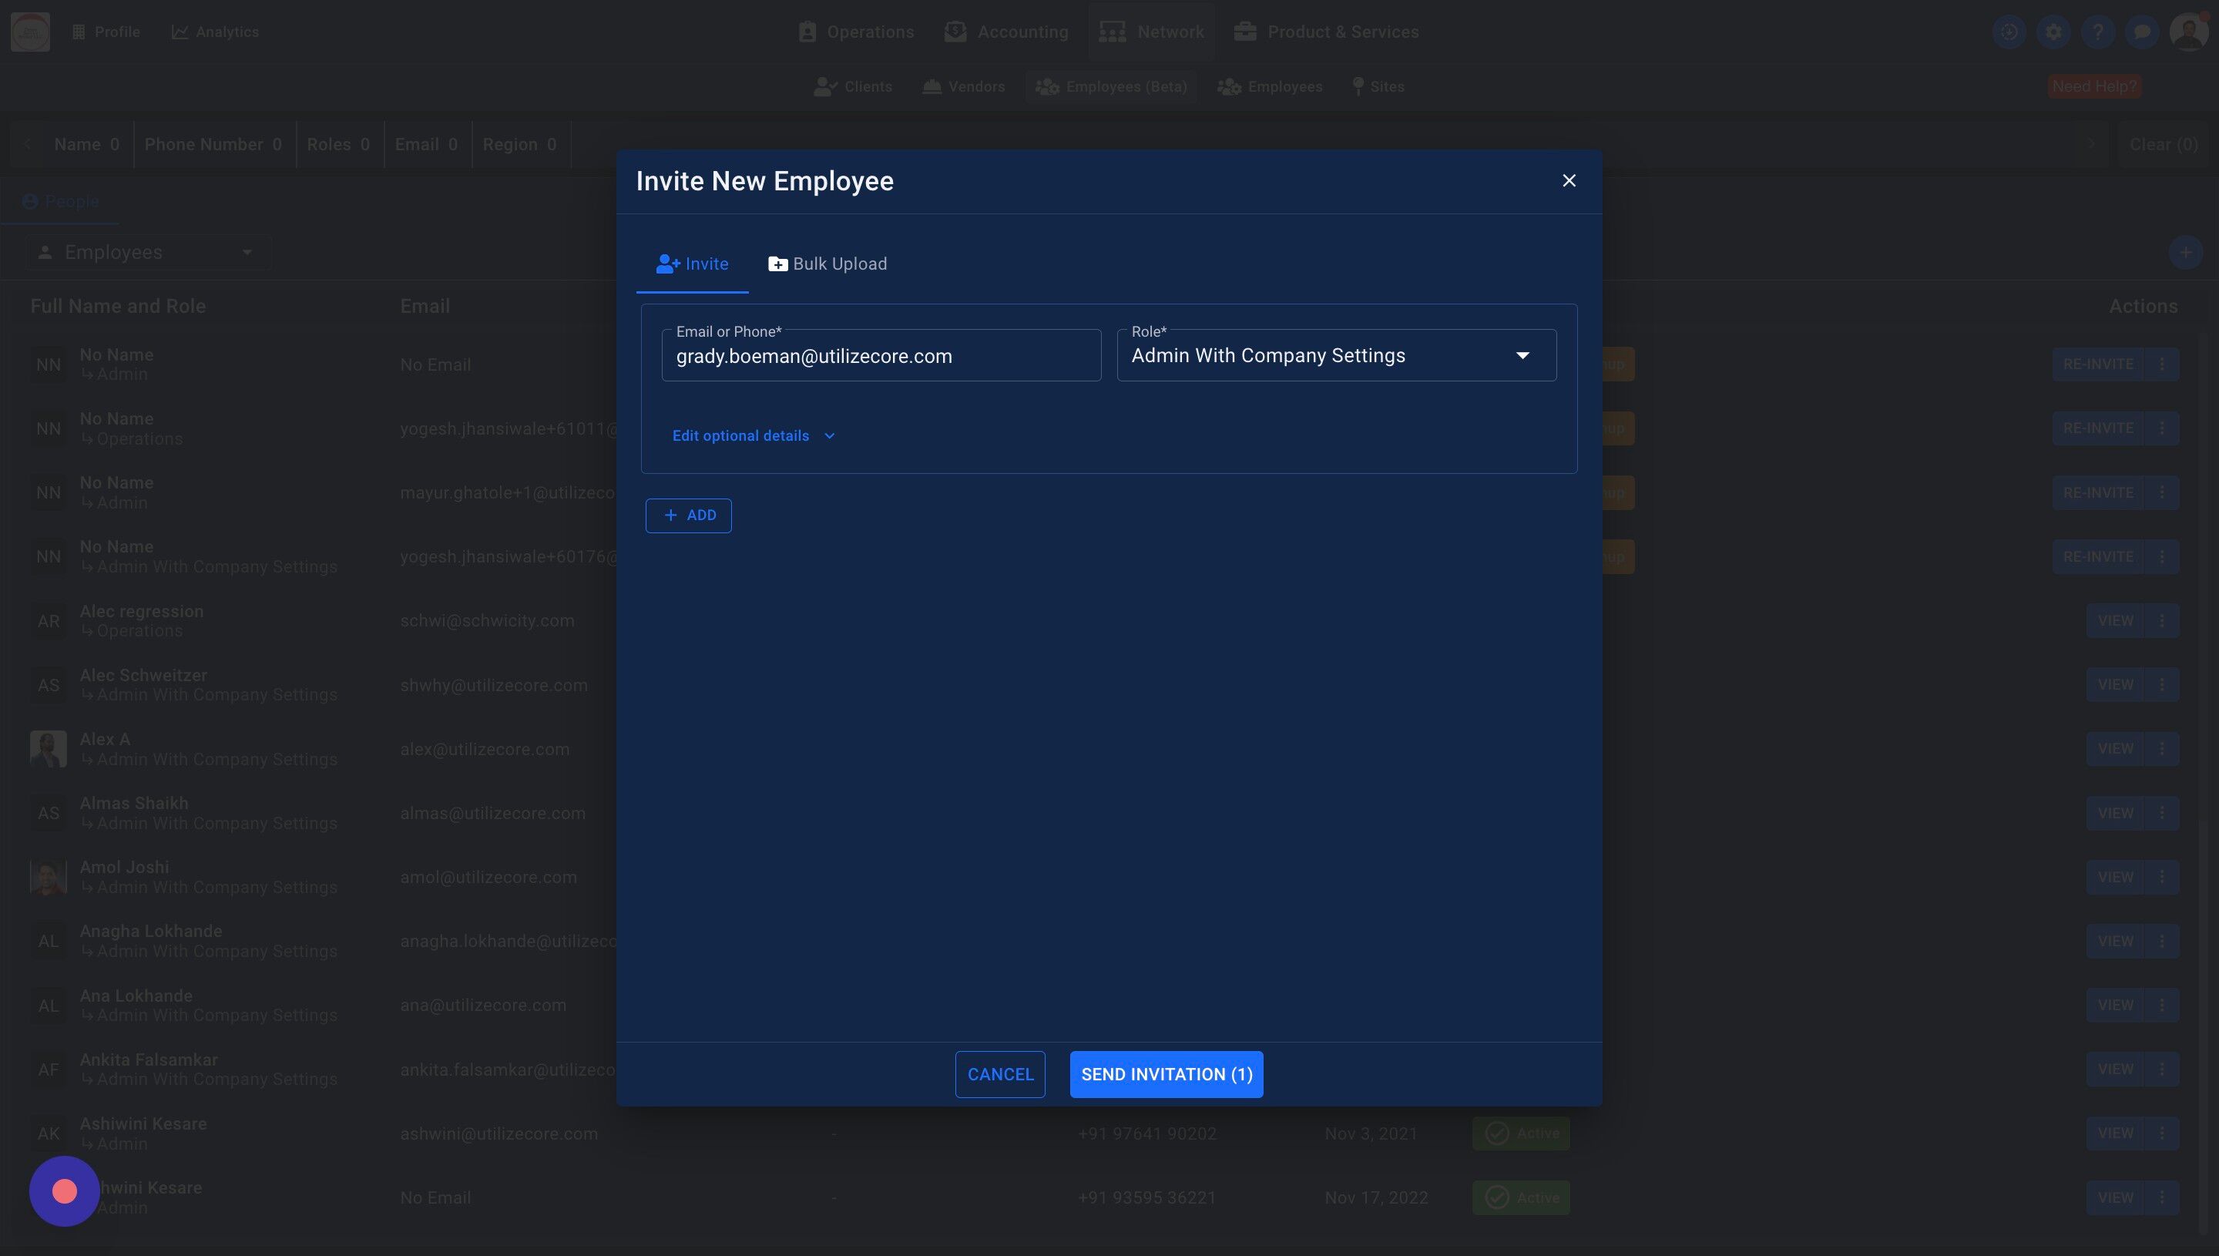Open the settings gear icon

coord(2053,32)
